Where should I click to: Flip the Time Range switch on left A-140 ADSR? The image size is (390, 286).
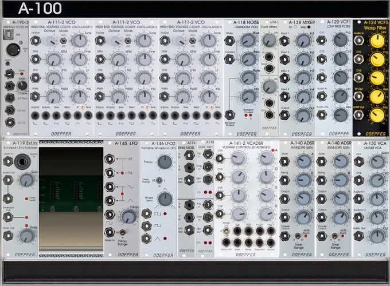[x=298, y=236]
